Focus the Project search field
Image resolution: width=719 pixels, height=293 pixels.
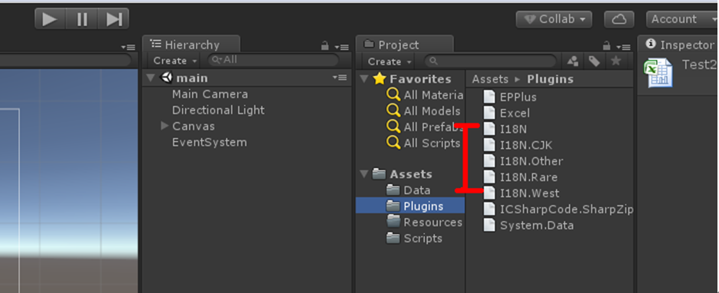click(490, 61)
